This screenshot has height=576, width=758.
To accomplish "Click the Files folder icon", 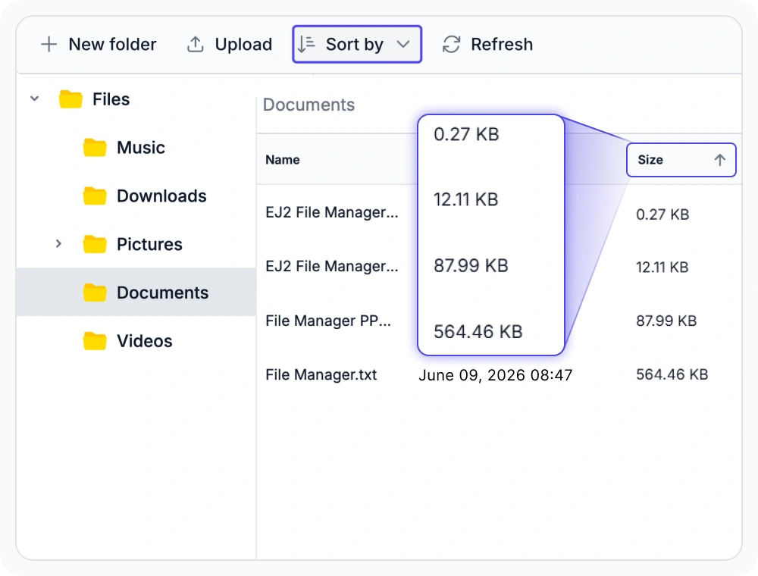I will click(x=70, y=99).
